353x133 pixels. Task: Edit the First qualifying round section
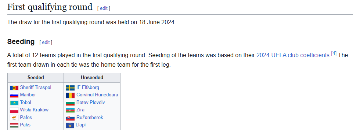[104, 8]
